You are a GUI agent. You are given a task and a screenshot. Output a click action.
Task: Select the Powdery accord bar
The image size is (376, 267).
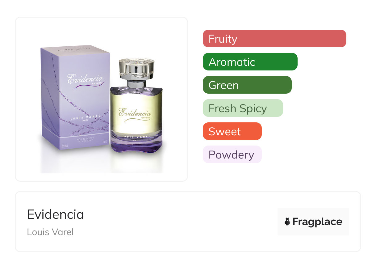point(232,155)
